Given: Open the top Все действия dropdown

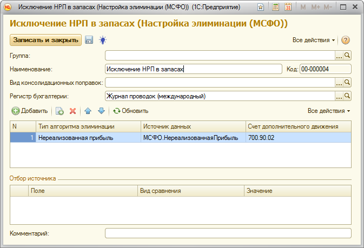Looking at the screenshot, I should (314, 41).
